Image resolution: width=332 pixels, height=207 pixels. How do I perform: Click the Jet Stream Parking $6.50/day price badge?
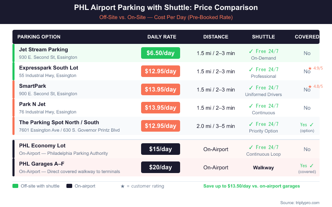(161, 53)
